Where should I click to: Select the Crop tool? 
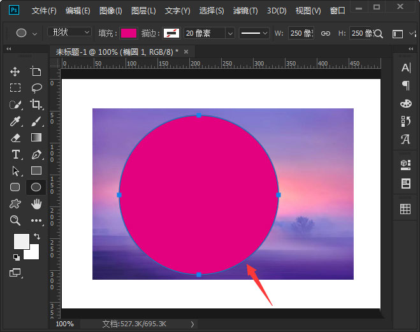36,105
